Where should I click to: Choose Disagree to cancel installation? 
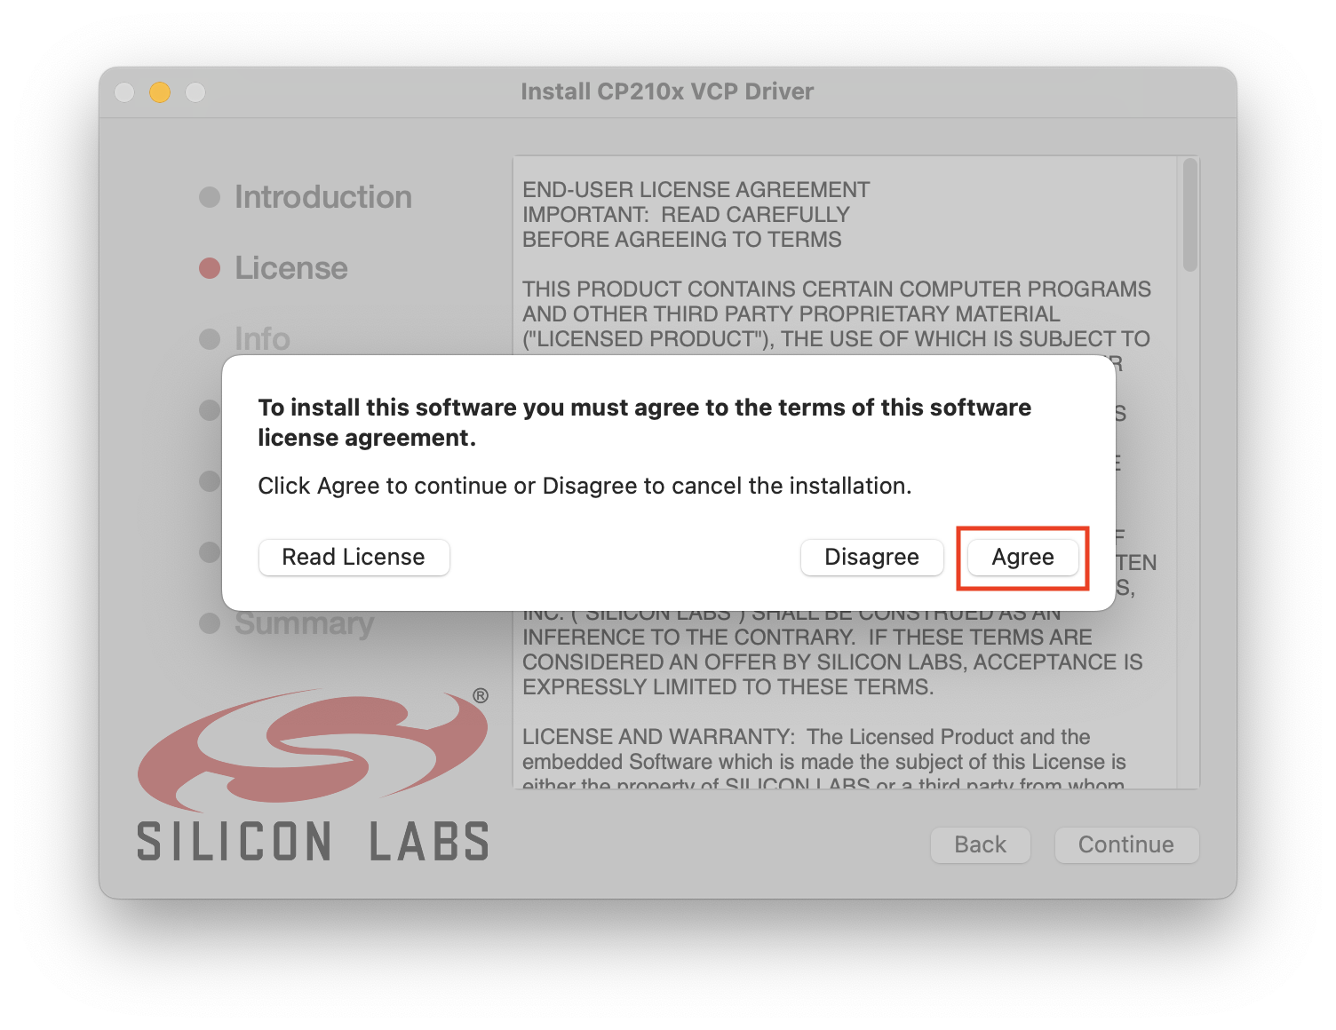coord(871,558)
